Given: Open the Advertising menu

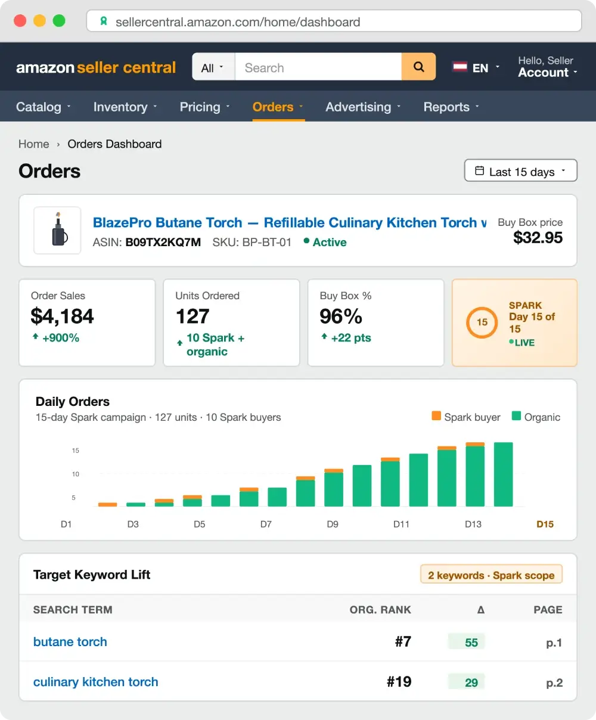Looking at the screenshot, I should pyautogui.click(x=363, y=107).
